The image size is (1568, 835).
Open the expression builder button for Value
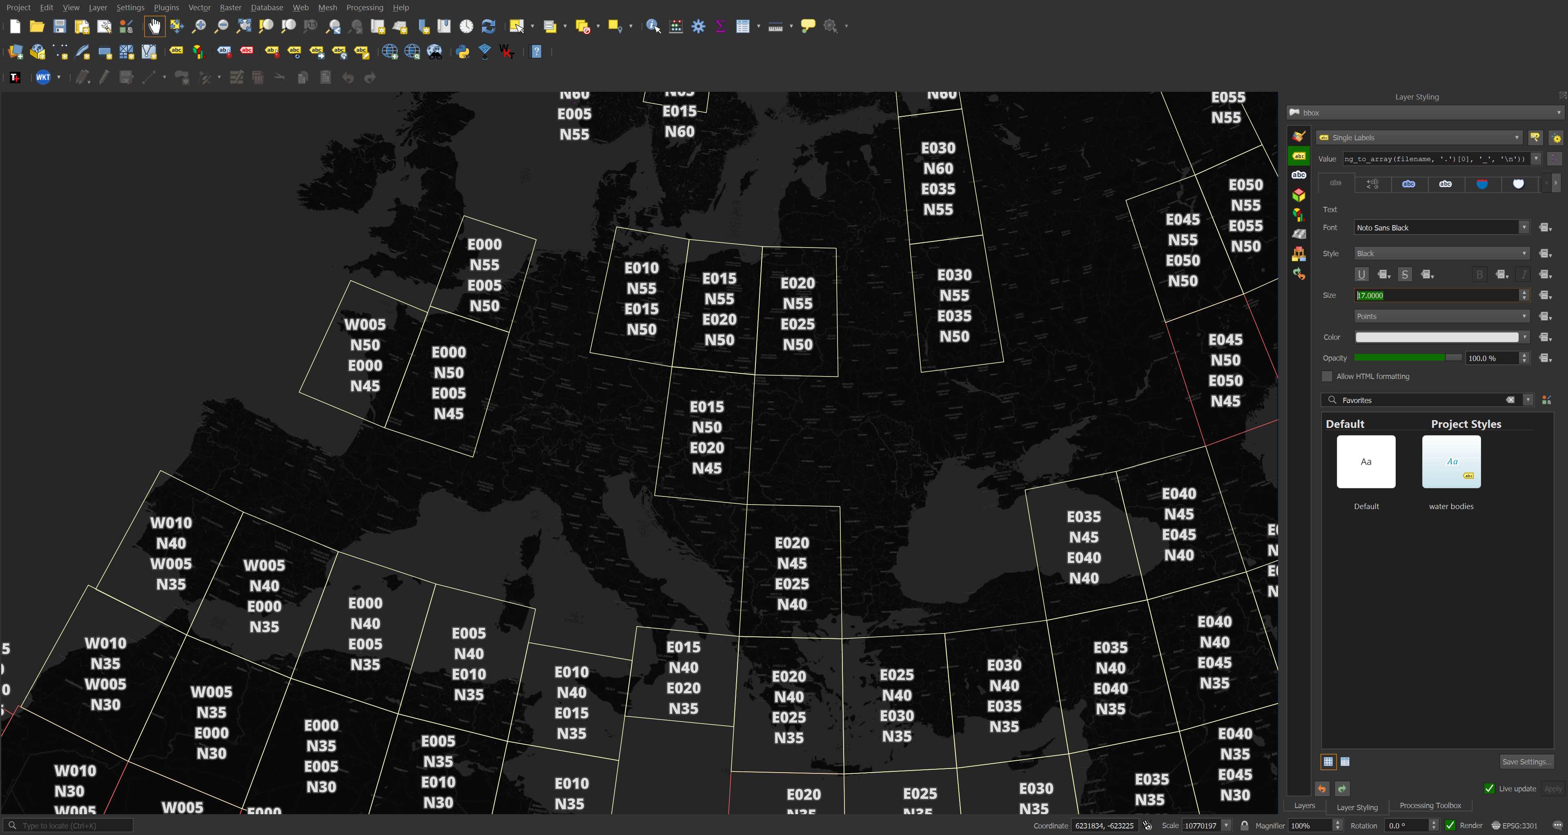click(x=1554, y=159)
